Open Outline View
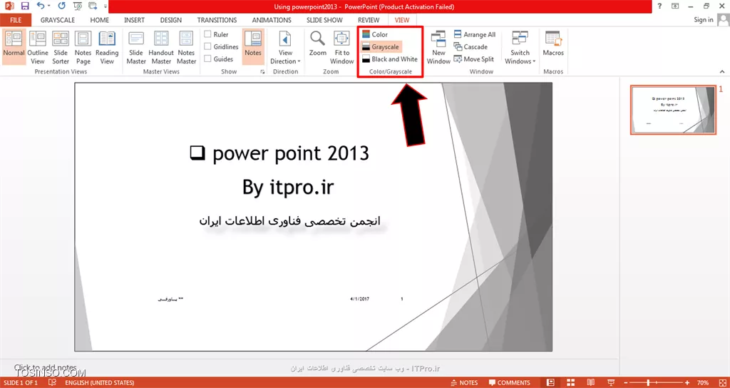The image size is (730, 388). pos(38,47)
